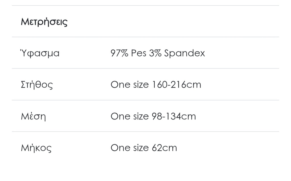Image resolution: width=291 pixels, height=181 pixels.
Task: Click the One size 98-134cm value
Action: tap(153, 117)
